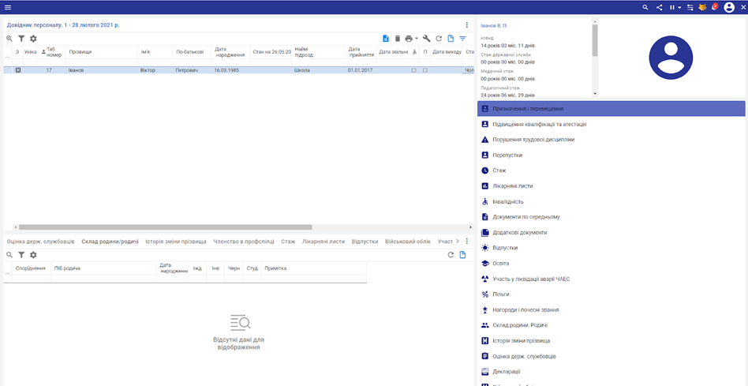Click the delete (trash) icon in personnel toolbar
748x386 pixels.
[398, 39]
